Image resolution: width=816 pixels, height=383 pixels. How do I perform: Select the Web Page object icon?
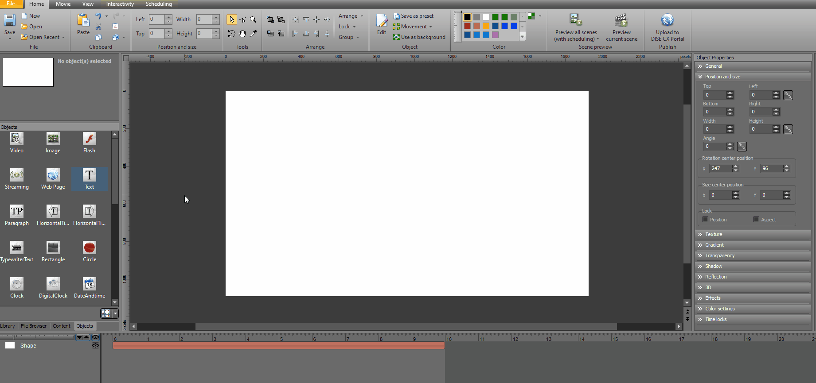point(53,175)
